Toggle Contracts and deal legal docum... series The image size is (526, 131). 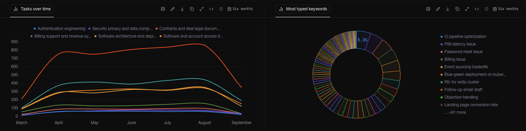point(188,29)
